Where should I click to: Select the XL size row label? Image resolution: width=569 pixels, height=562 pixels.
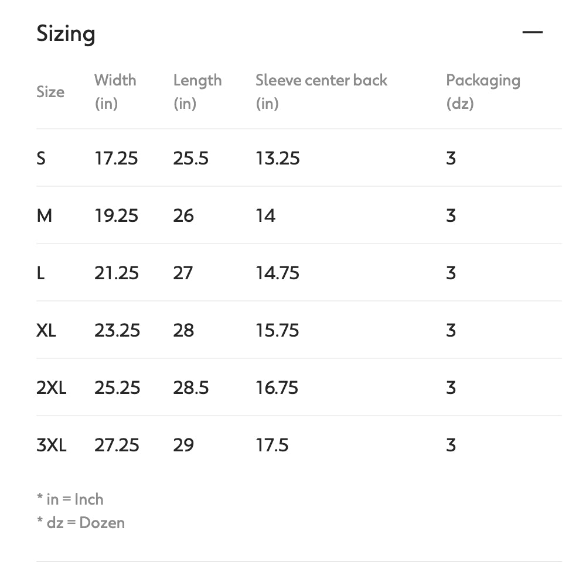[46, 330]
